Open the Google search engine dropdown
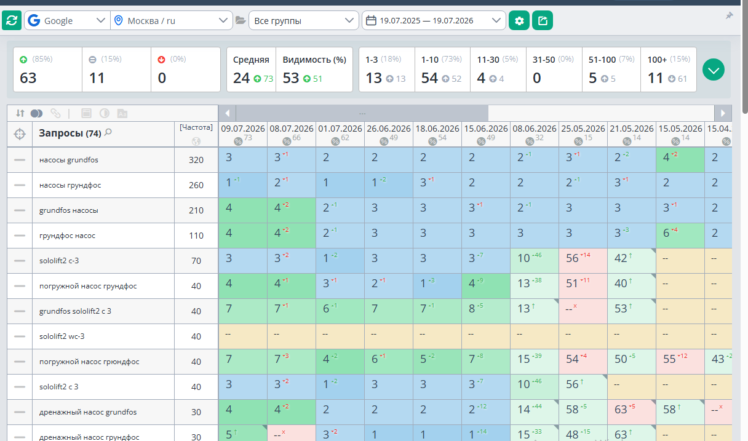This screenshot has height=441, width=748. click(67, 20)
